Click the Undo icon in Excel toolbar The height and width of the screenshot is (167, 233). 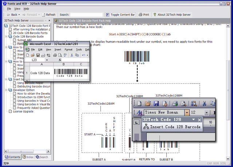[84, 55]
